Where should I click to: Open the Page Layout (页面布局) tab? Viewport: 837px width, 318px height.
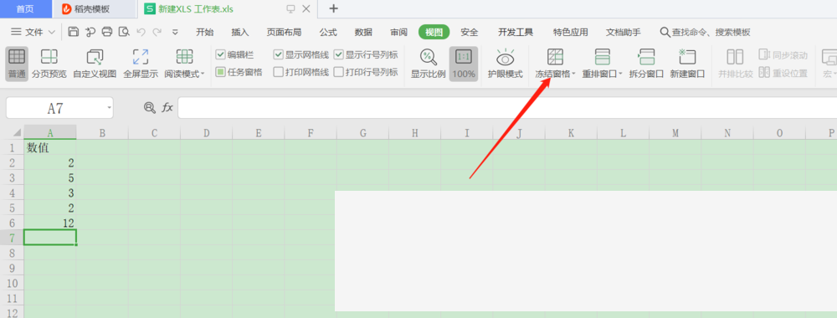[x=284, y=32]
